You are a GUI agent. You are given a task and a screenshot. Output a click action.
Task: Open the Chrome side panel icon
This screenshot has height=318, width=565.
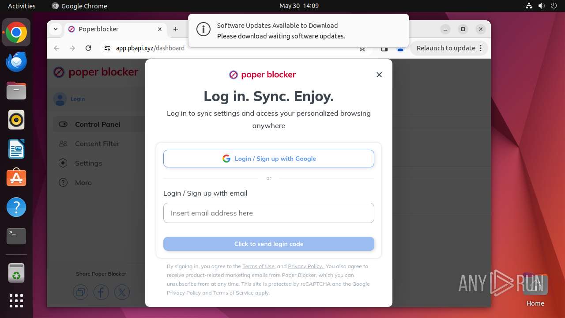[384, 49]
